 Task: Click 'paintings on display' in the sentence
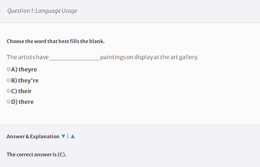click(127, 57)
